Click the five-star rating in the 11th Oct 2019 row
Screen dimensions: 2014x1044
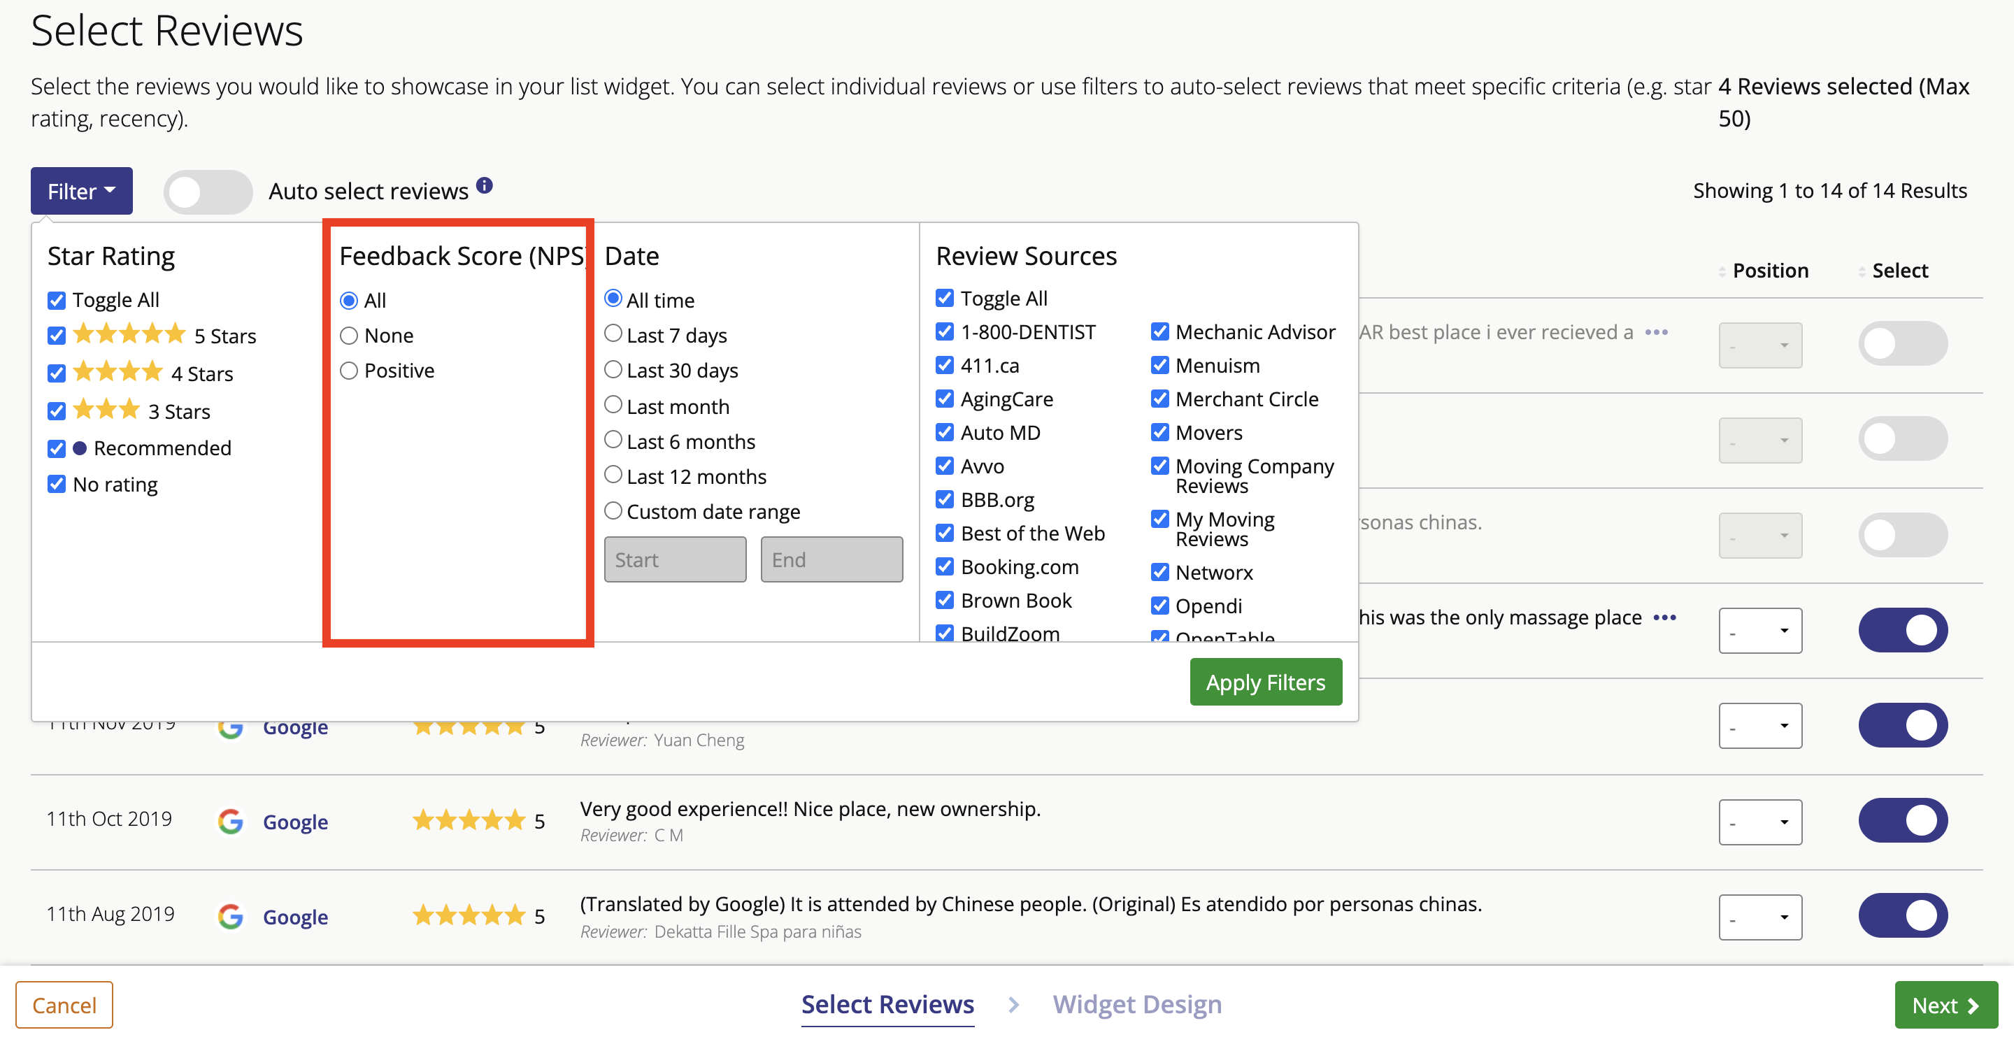point(469,820)
